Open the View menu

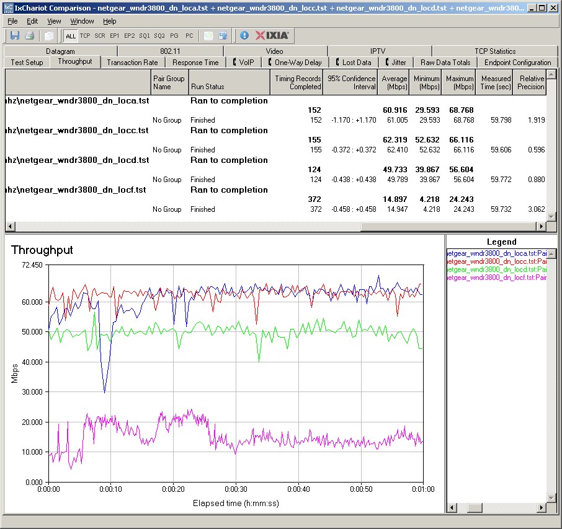[54, 21]
